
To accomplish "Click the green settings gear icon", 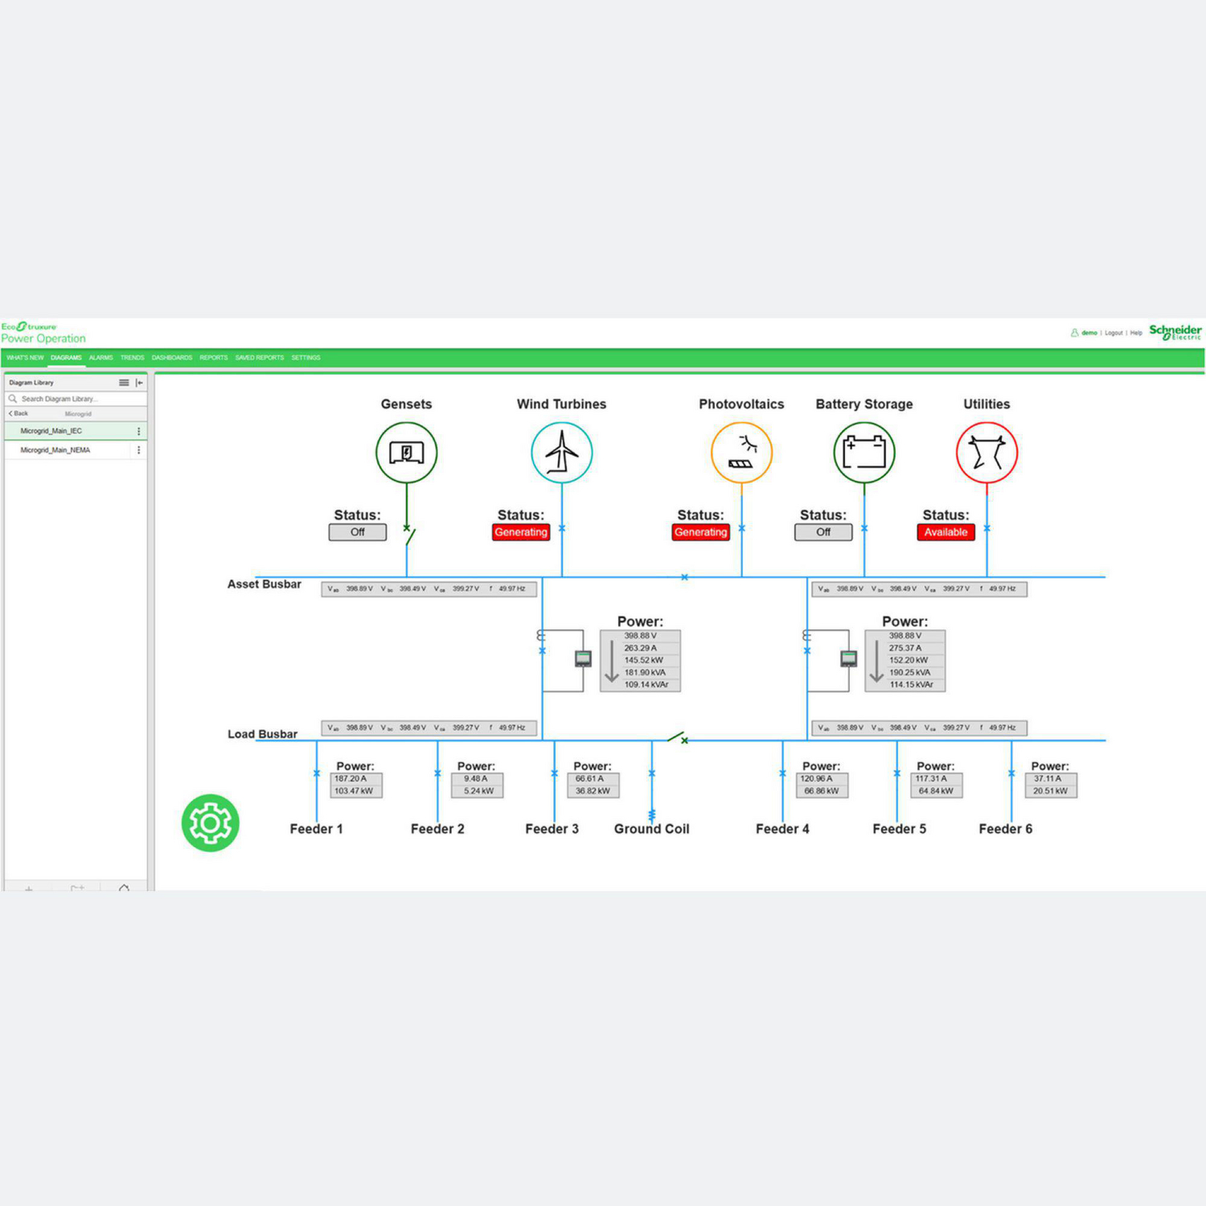I will point(210,822).
